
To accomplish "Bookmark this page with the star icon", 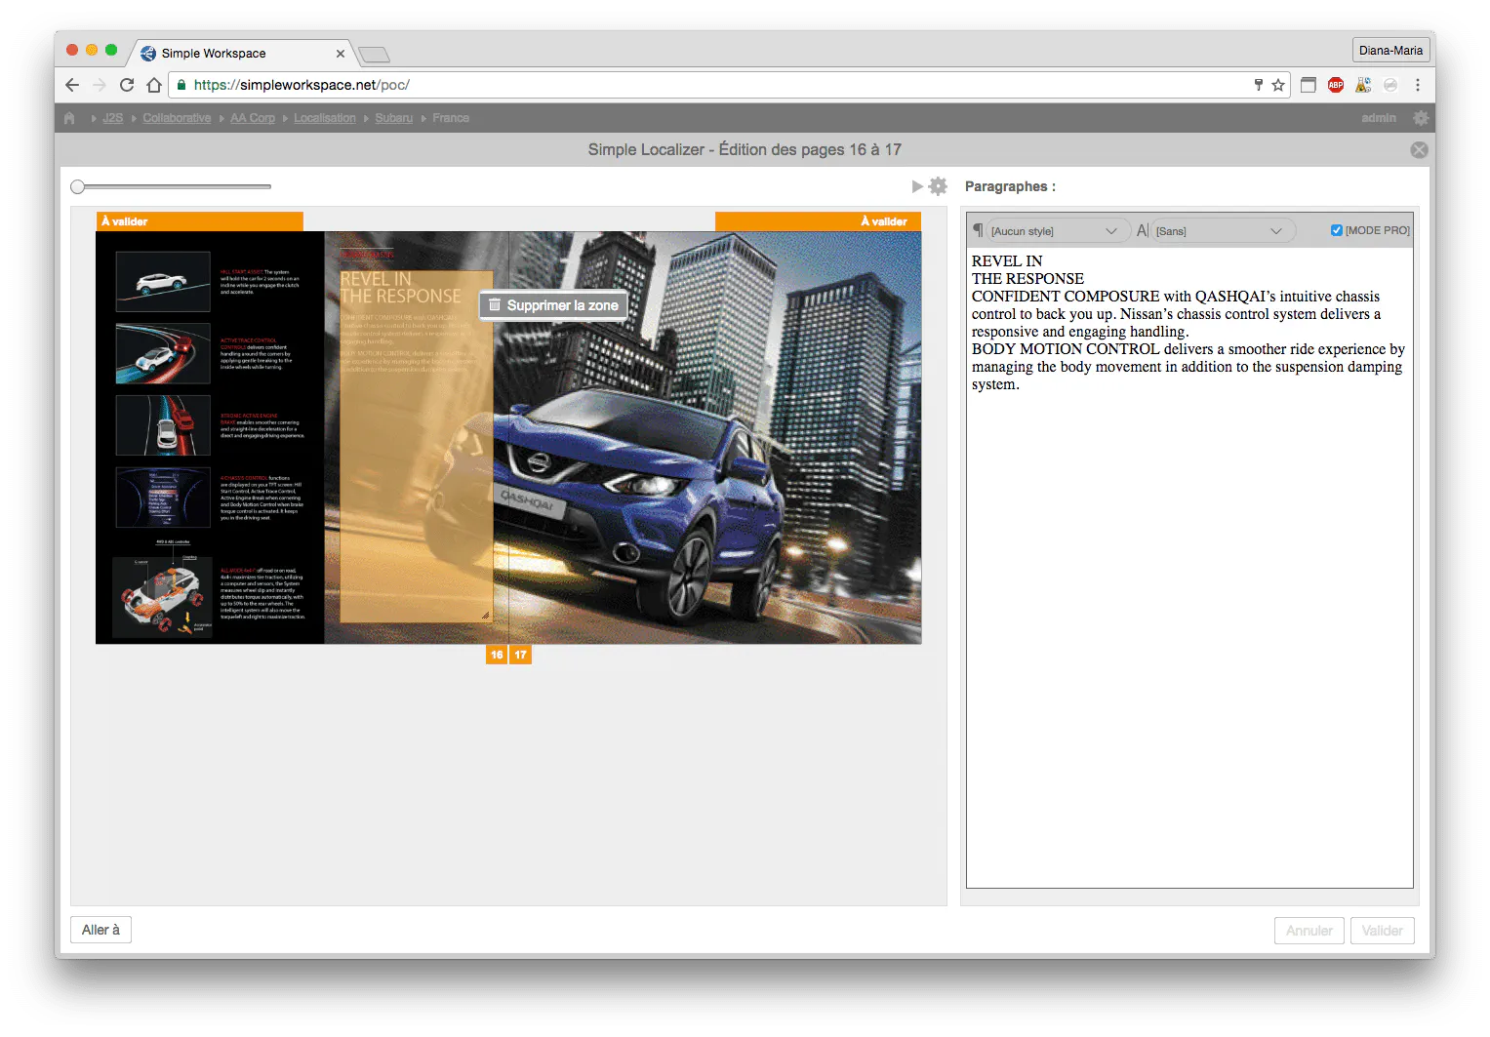I will pyautogui.click(x=1278, y=85).
